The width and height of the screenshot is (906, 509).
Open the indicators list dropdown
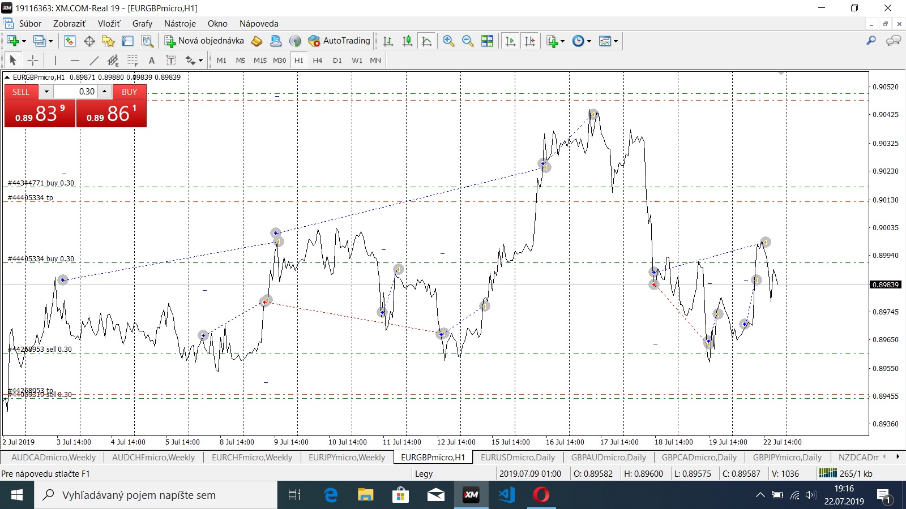pyautogui.click(x=562, y=41)
